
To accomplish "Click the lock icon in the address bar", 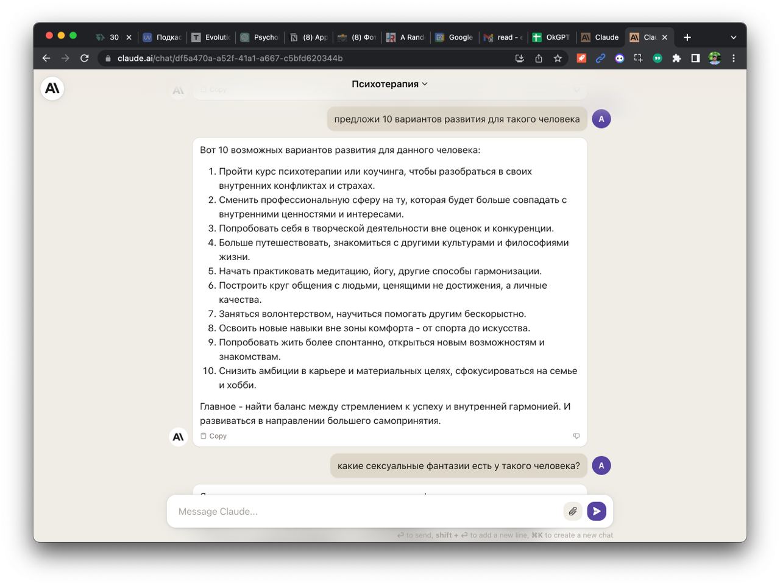I will click(108, 58).
